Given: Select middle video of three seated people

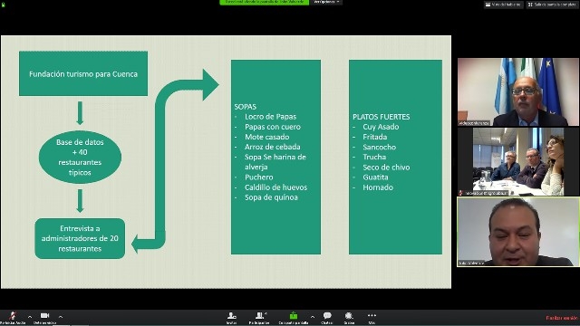Looking at the screenshot, I should click(x=518, y=161).
